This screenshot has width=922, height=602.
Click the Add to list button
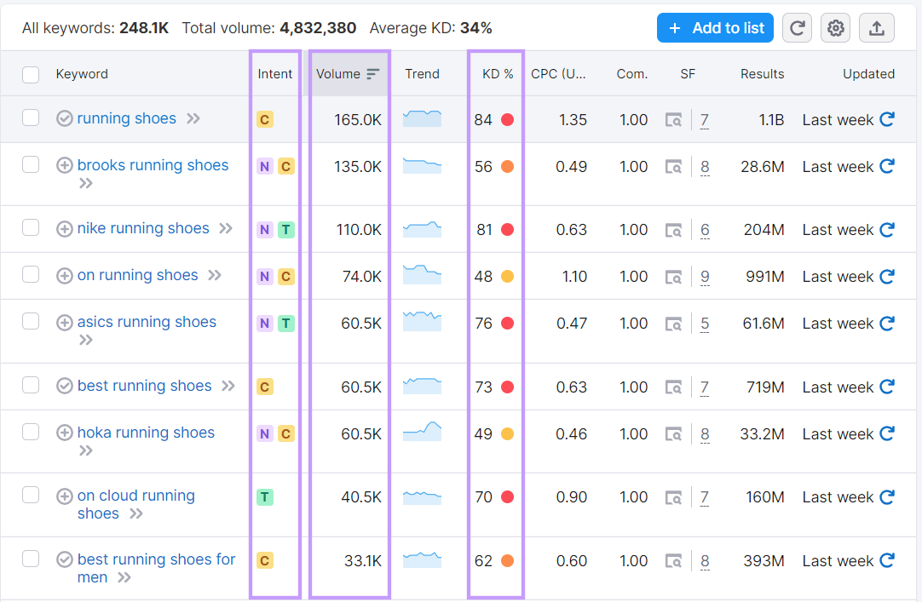715,28
